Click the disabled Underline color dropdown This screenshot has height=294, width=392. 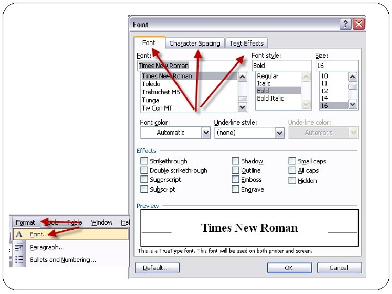click(323, 133)
